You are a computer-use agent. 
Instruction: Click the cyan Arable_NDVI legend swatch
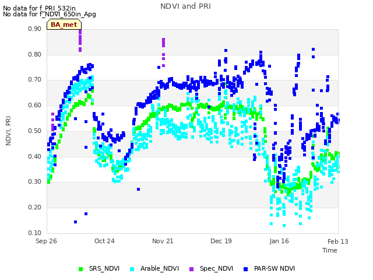(132, 269)
